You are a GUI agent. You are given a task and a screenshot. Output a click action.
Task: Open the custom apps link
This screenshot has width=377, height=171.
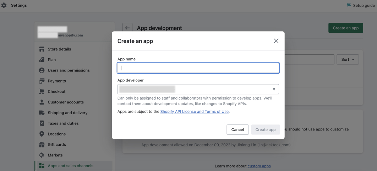pos(259,166)
